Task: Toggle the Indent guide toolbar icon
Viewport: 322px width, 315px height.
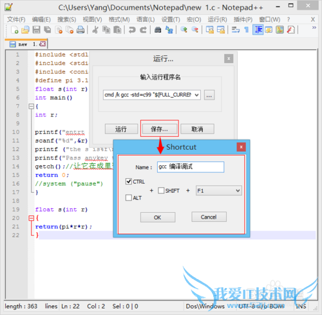Action: coord(258,30)
